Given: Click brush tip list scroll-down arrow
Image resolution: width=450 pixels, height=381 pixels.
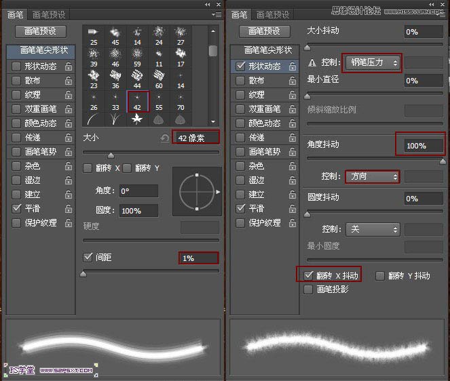Looking at the screenshot, I should coord(213,121).
